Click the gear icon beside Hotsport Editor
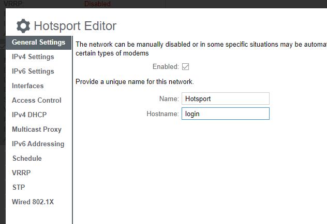The width and height of the screenshot is (327, 224). click(23, 26)
